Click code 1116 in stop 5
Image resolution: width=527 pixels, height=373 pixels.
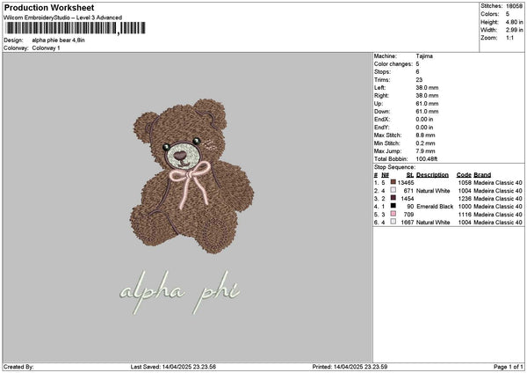pyautogui.click(x=465, y=215)
